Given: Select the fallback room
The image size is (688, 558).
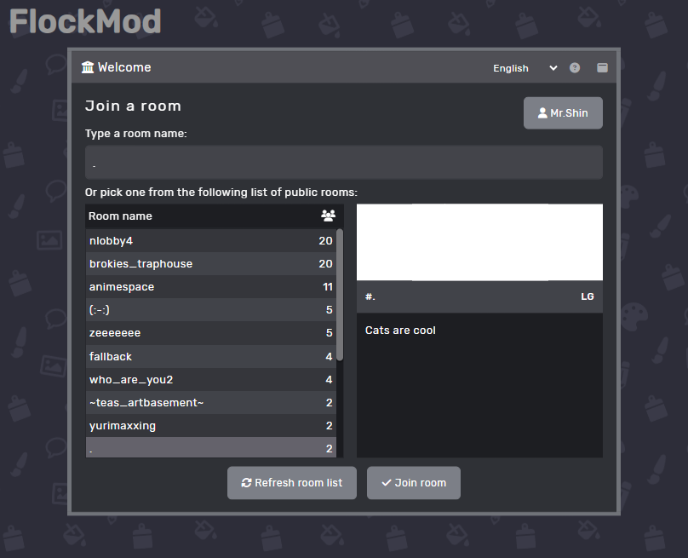Looking at the screenshot, I should (x=211, y=356).
